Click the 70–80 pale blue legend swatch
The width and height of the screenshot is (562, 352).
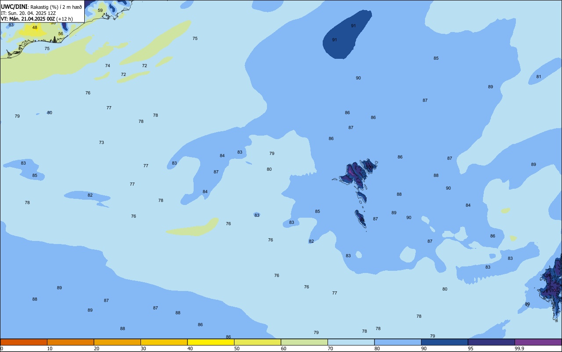pos(351,342)
